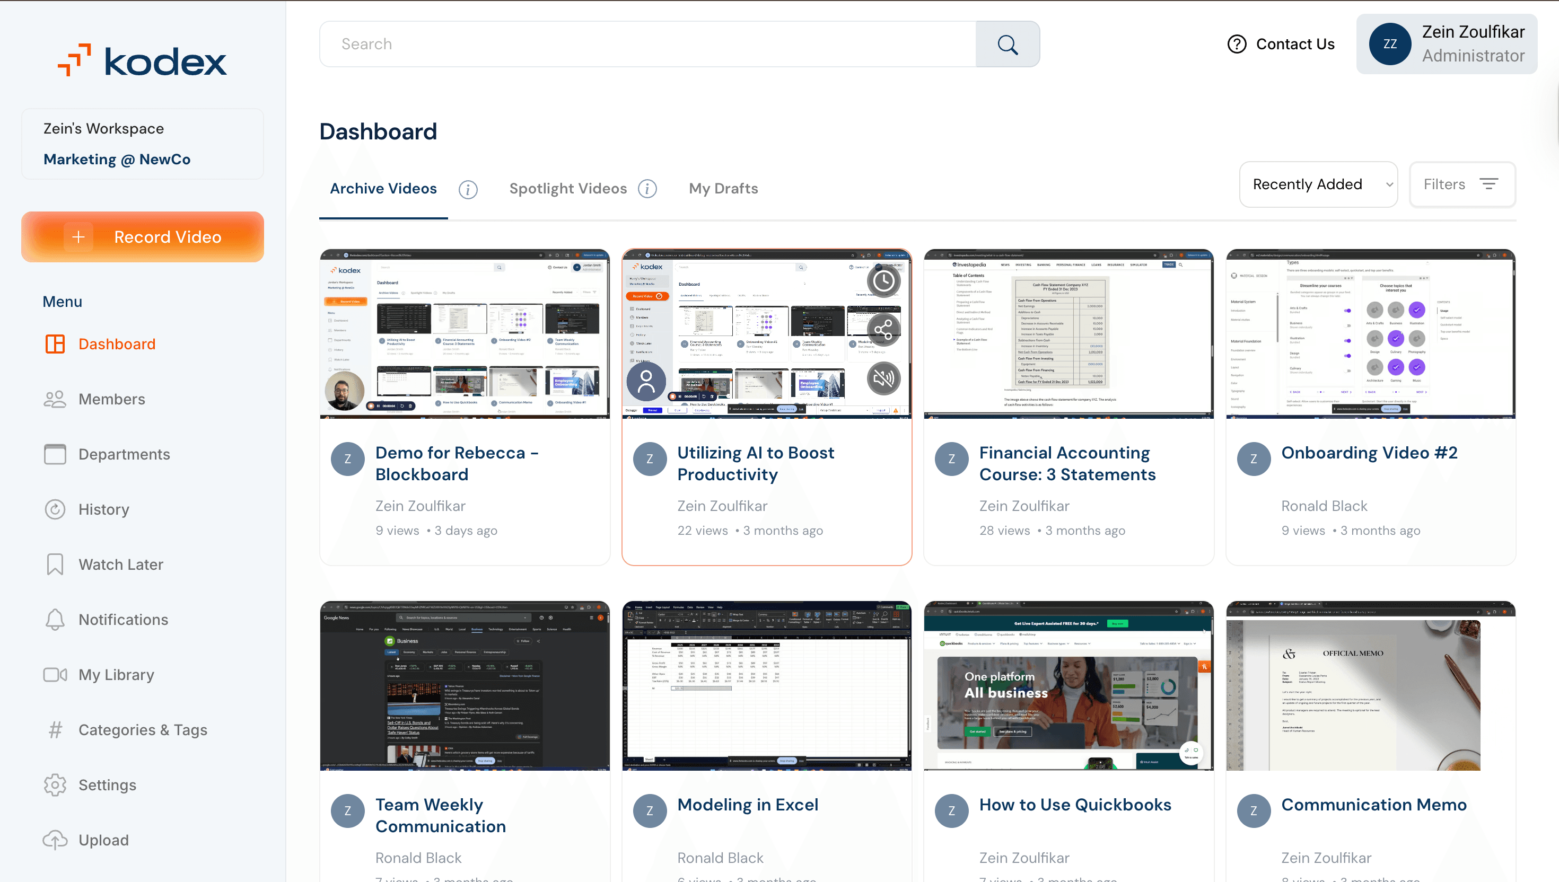The width and height of the screenshot is (1559, 882).
Task: Switch to Archive Videos tab
Action: pos(383,189)
